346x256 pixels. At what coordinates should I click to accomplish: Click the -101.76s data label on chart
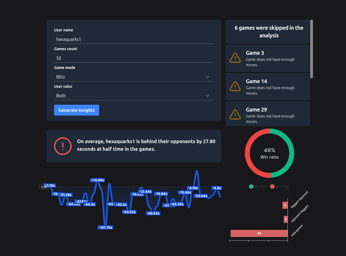[105, 227]
